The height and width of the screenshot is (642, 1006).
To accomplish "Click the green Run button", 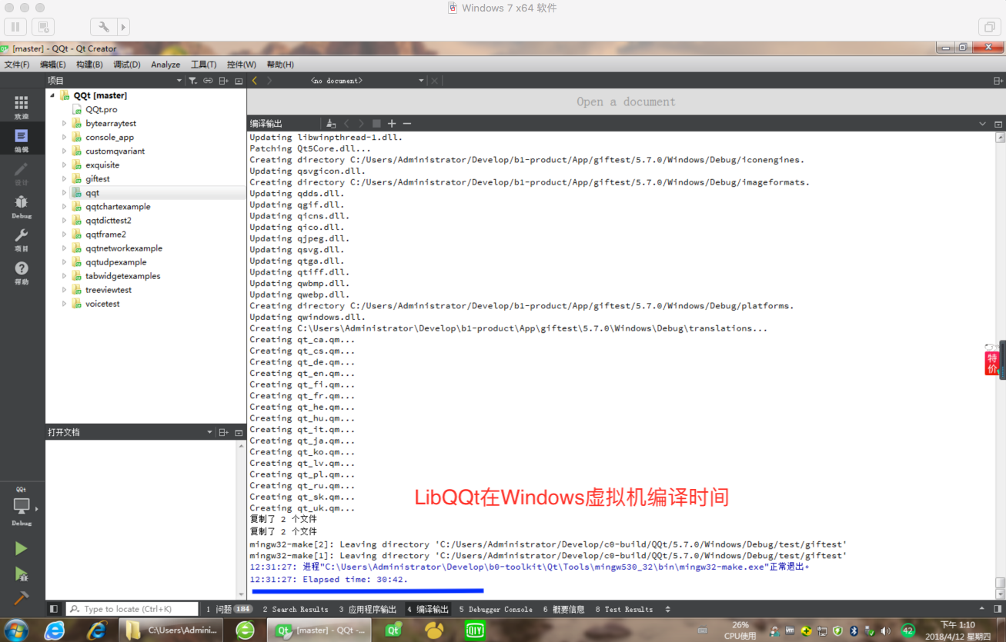I will (x=21, y=548).
